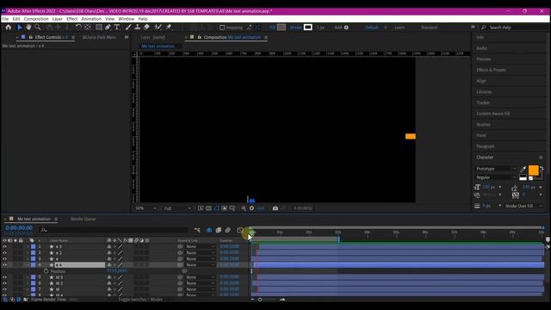Click the Home icon in the toolbar
This screenshot has height=310, width=551.
pyautogui.click(x=8, y=27)
